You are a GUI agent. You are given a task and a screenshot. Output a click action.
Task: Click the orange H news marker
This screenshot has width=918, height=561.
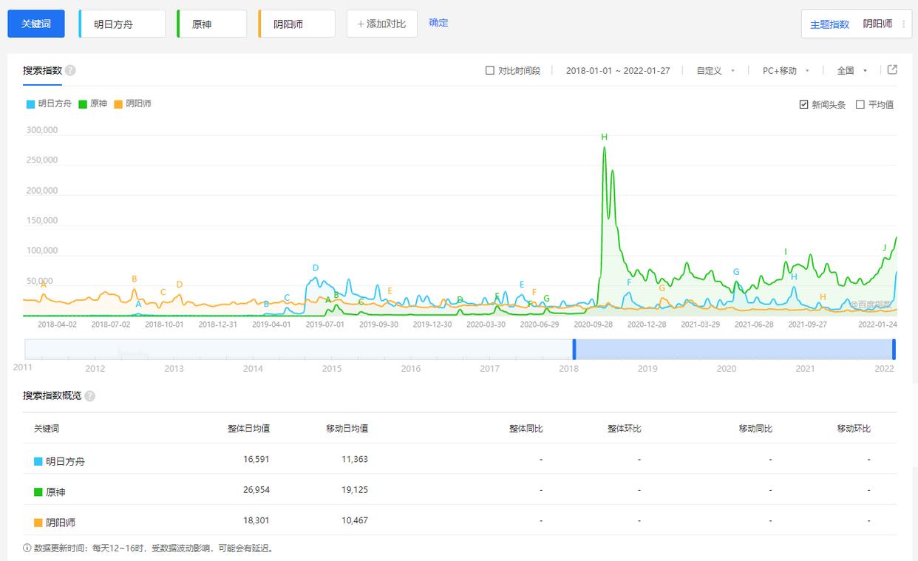tap(823, 297)
